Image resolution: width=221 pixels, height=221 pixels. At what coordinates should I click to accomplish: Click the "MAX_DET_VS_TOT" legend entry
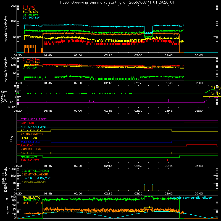point(34,203)
